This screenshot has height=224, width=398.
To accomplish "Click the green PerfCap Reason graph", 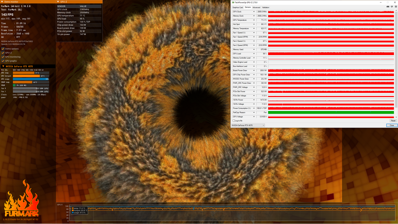I will [331, 112].
